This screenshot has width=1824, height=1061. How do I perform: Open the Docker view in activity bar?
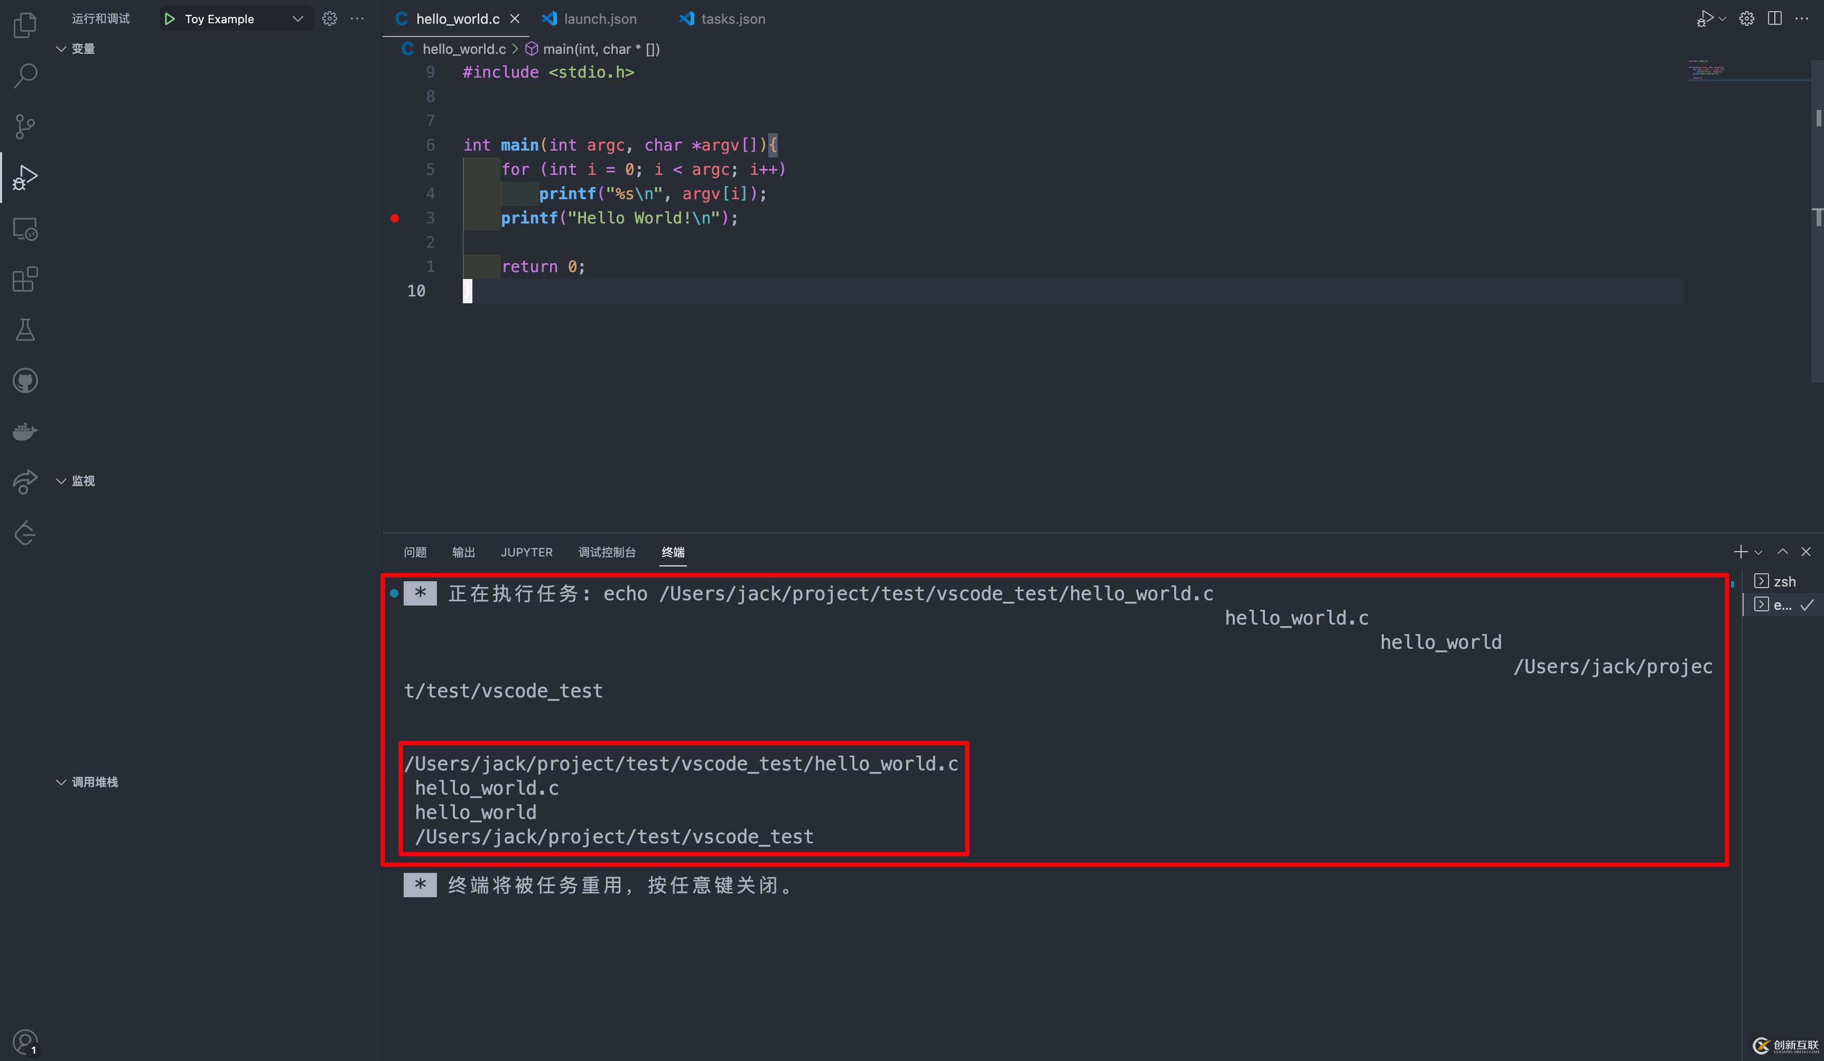[x=25, y=431]
